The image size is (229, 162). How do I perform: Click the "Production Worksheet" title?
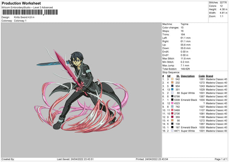[21, 3]
